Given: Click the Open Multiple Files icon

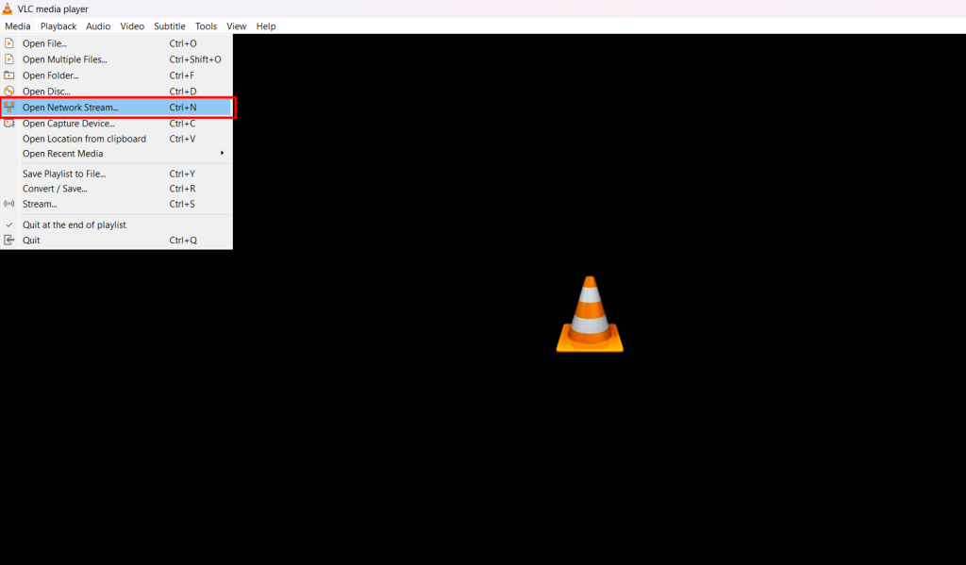Looking at the screenshot, I should coord(9,59).
